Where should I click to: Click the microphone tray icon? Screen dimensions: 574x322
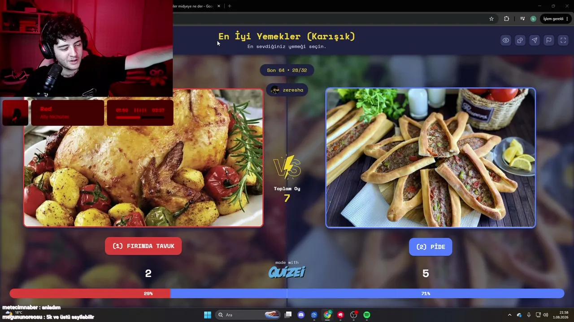(529, 315)
